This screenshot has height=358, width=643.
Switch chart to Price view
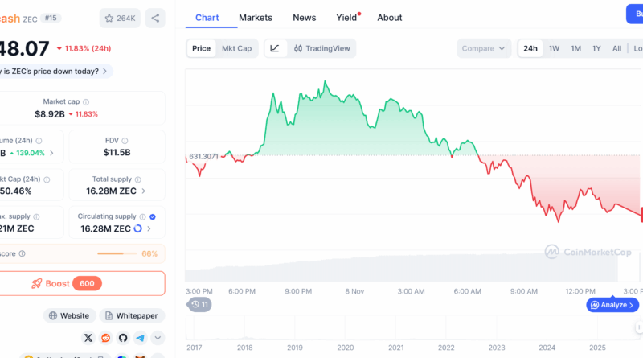click(201, 48)
